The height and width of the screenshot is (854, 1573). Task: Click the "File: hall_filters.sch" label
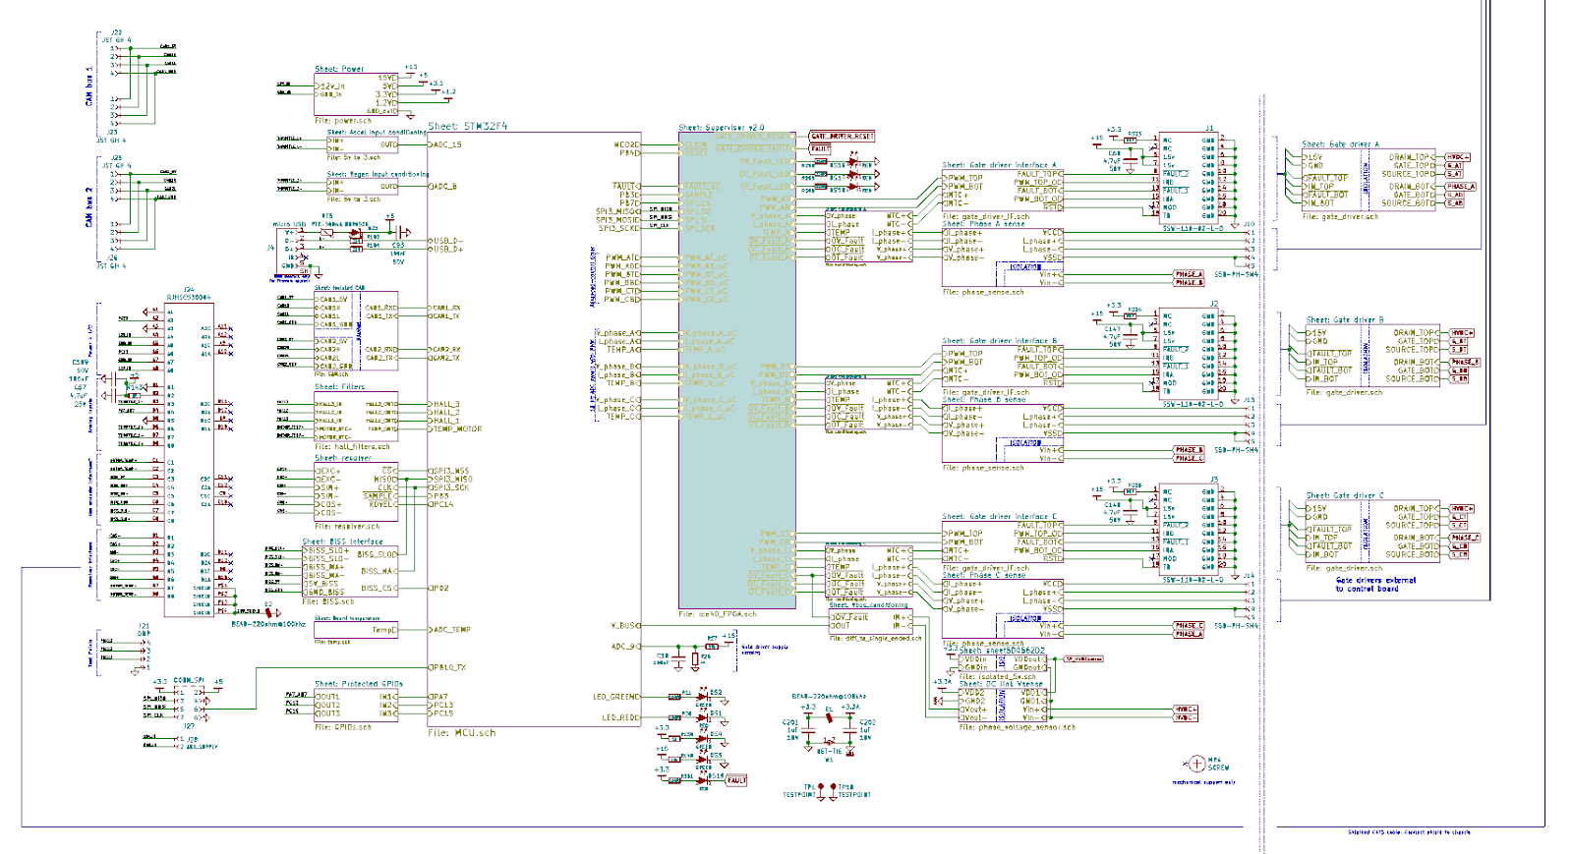click(352, 446)
